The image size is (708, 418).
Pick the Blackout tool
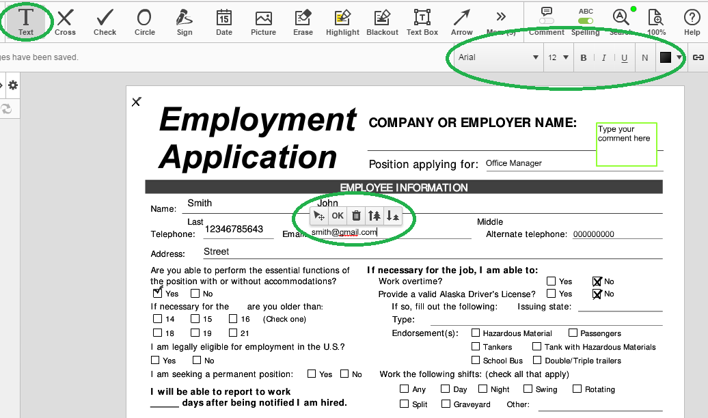coord(383,22)
